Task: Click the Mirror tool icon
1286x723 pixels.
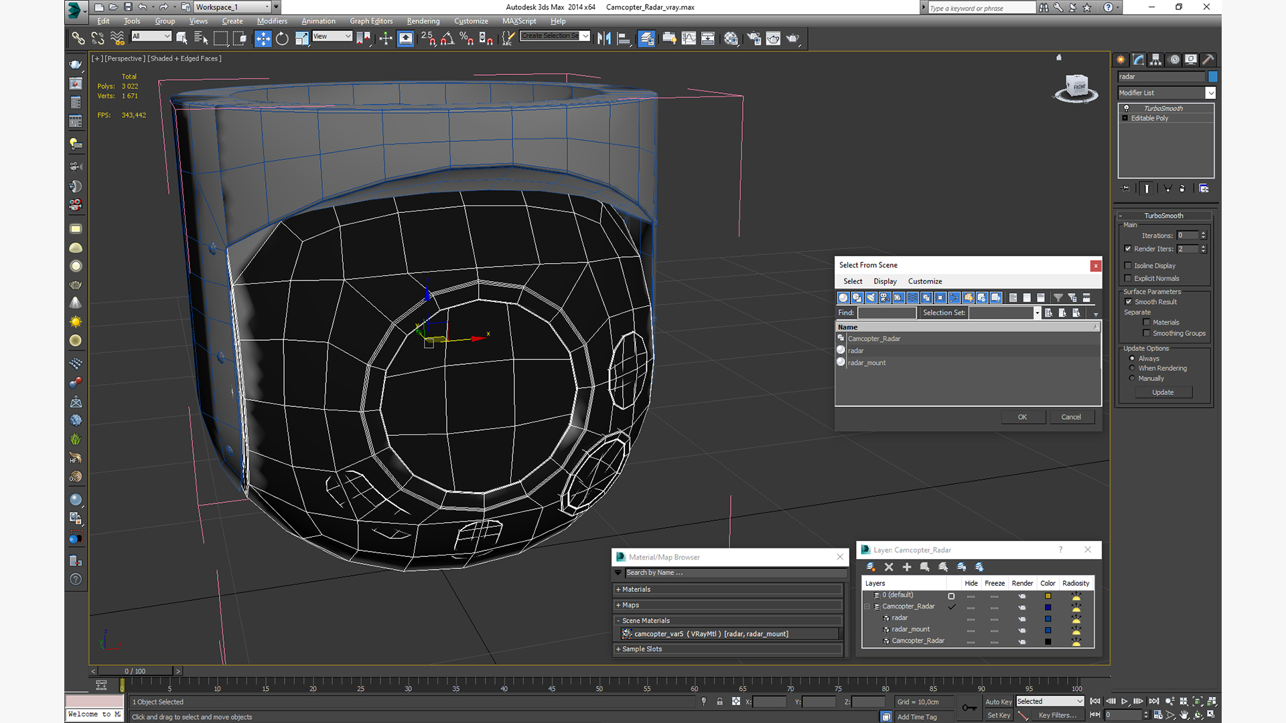Action: point(604,38)
